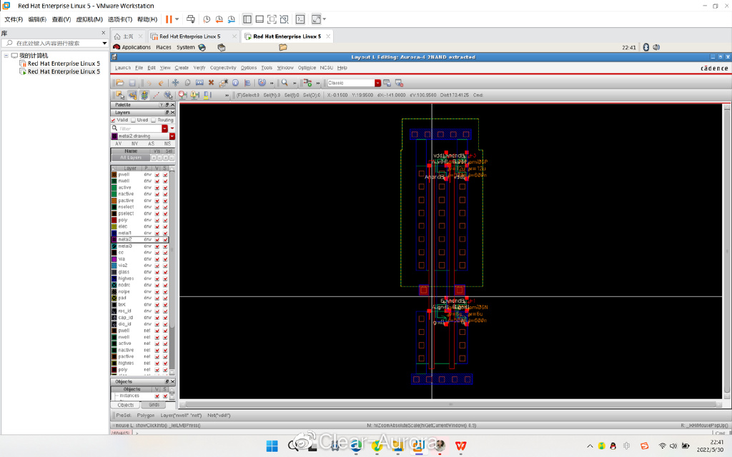Click the NS none-selectable button
This screenshot has height=457, width=732.
point(167,144)
